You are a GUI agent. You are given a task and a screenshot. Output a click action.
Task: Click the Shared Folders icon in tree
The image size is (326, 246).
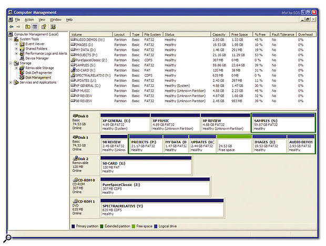(22, 49)
